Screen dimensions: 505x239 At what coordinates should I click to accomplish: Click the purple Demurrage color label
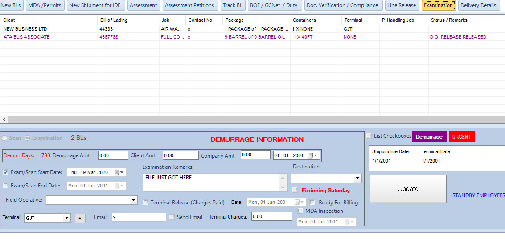[x=429, y=137]
